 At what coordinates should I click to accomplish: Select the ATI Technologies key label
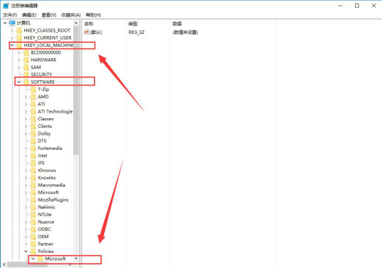click(x=55, y=112)
